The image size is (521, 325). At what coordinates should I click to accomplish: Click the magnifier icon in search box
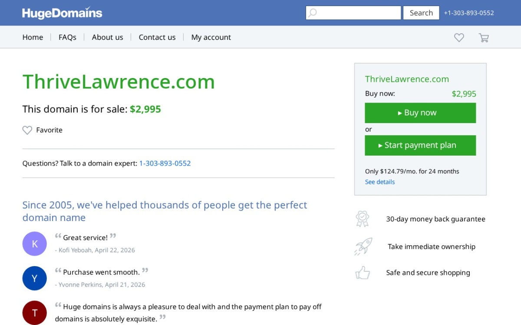(x=312, y=13)
